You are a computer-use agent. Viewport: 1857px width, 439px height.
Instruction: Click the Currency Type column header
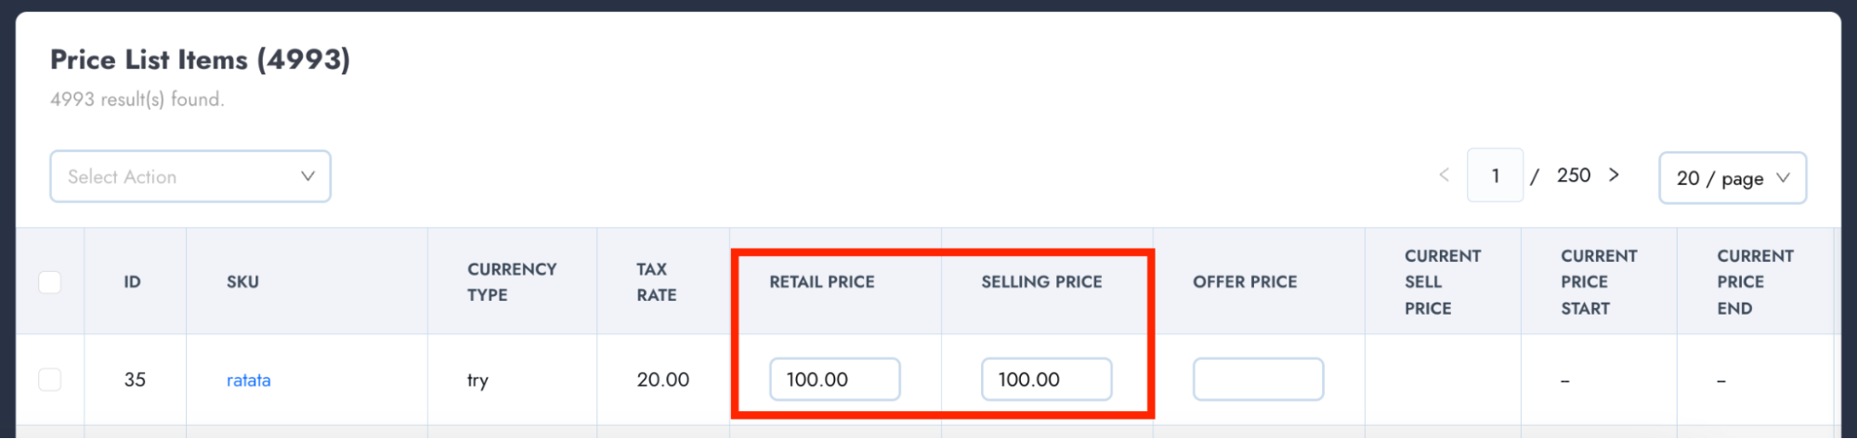pyautogui.click(x=512, y=282)
